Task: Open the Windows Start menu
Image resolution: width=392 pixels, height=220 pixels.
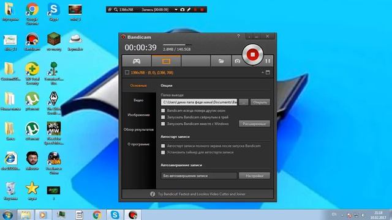Action: click(x=7, y=215)
